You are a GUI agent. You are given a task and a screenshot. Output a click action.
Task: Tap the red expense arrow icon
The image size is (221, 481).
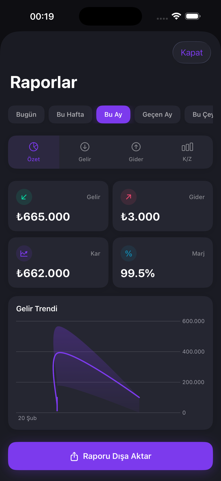(x=128, y=197)
